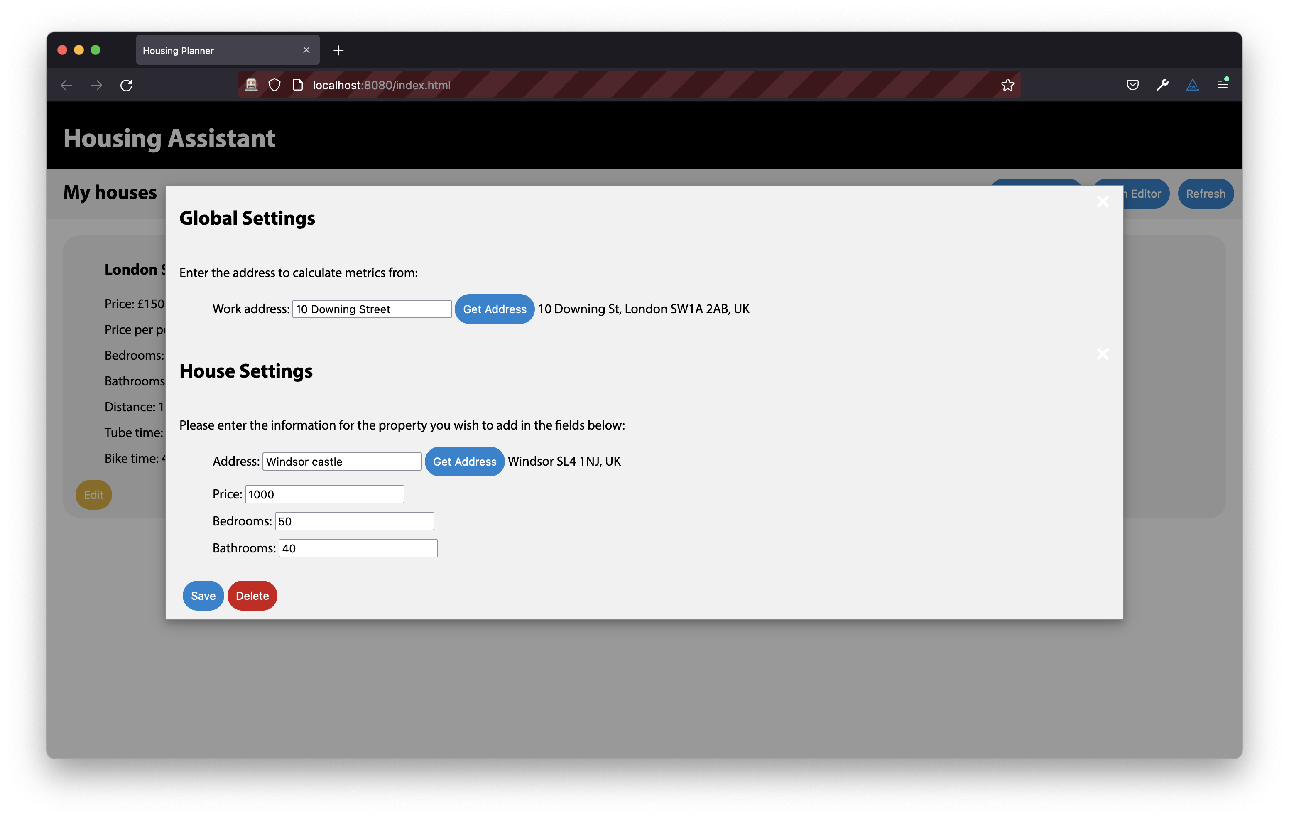Click the green macOS fullscreen button
Screen dimensions: 1289x820
[95, 50]
